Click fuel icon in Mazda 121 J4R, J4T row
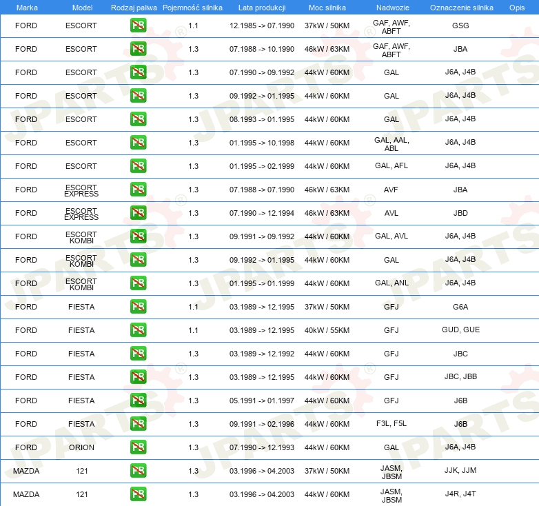This screenshot has width=539, height=506. click(x=138, y=494)
